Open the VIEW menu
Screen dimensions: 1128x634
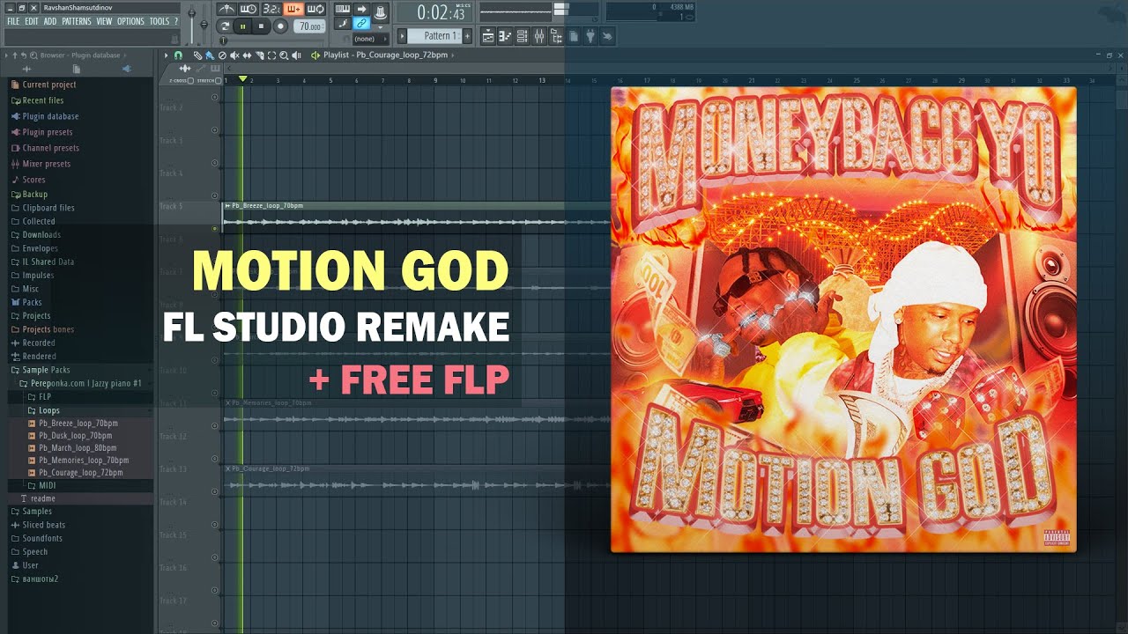[104, 21]
